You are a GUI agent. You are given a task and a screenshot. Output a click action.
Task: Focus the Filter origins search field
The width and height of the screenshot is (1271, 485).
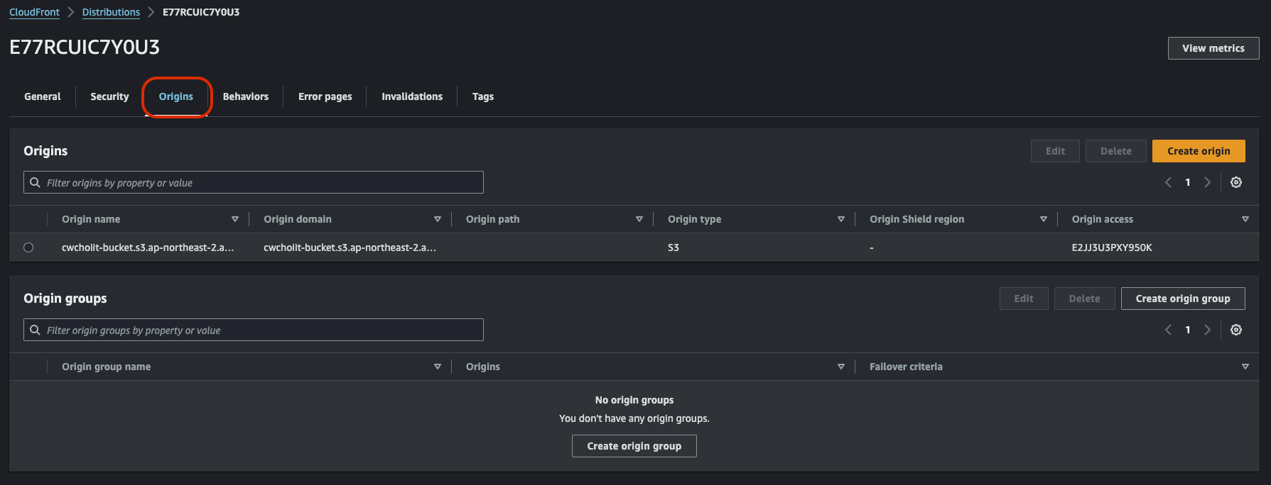click(x=254, y=182)
